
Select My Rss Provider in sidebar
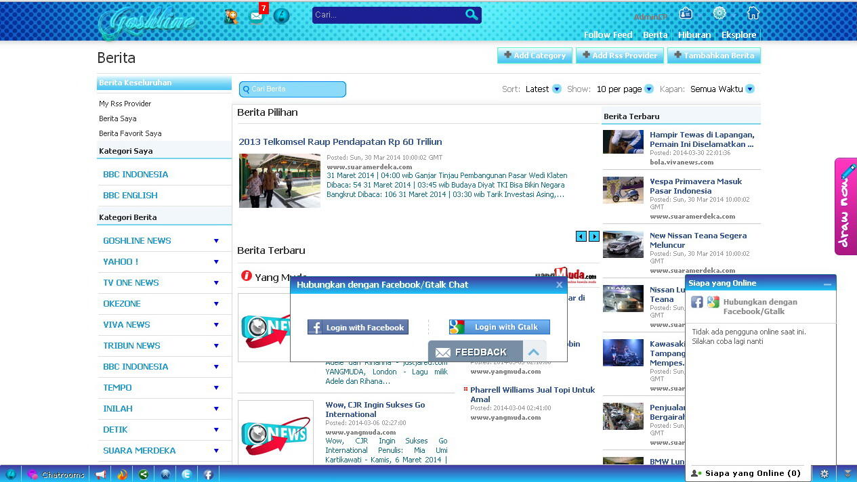click(x=125, y=104)
